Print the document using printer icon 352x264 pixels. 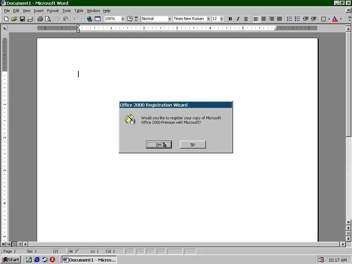click(40, 19)
